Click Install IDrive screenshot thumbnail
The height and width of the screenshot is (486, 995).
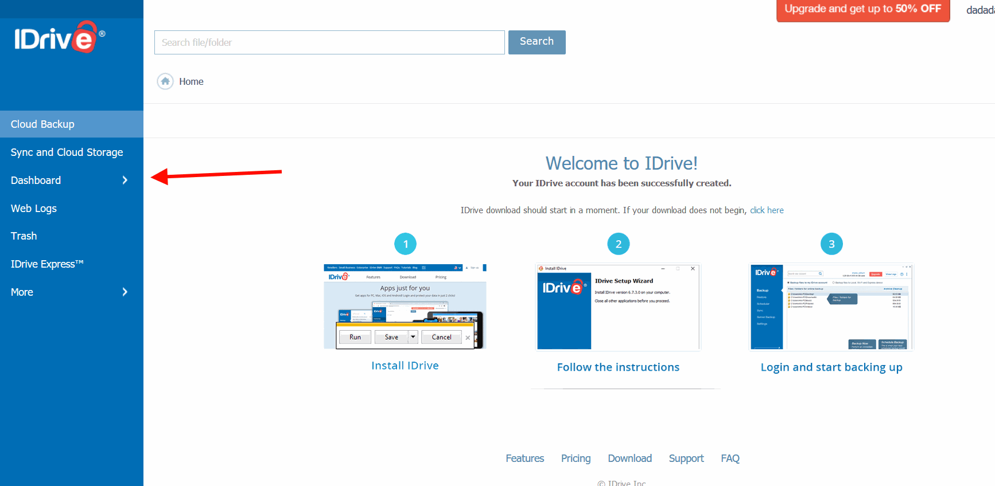405,307
